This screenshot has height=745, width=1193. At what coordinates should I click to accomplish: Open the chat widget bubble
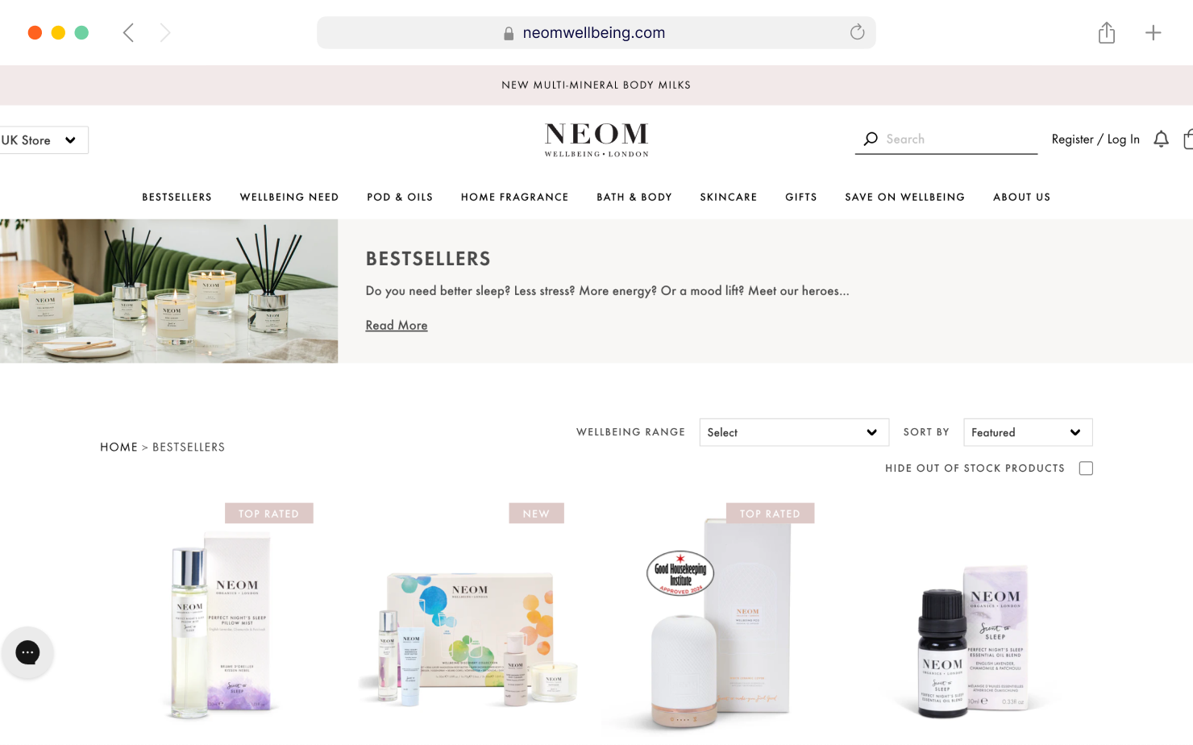[x=27, y=652]
